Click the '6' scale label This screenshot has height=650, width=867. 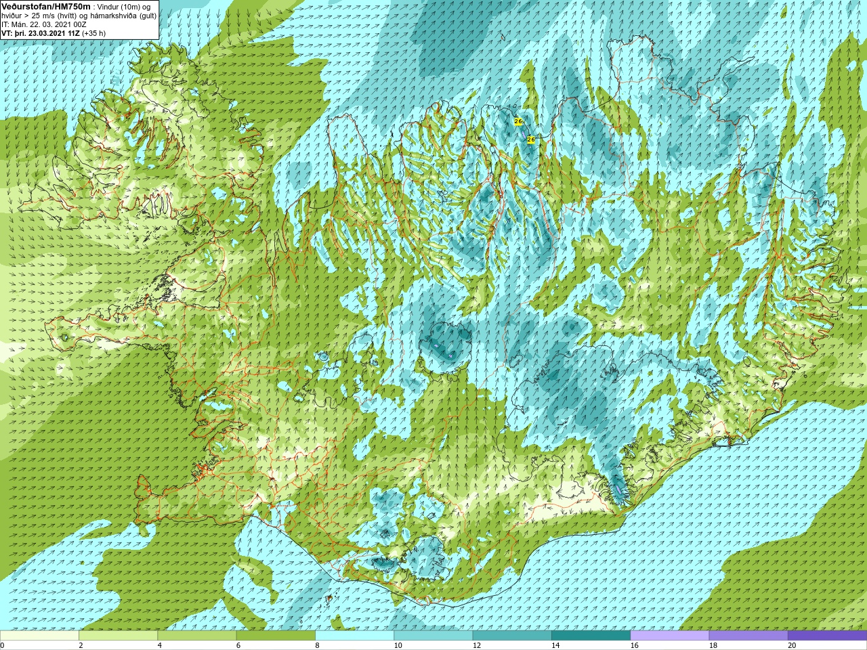[238, 645]
